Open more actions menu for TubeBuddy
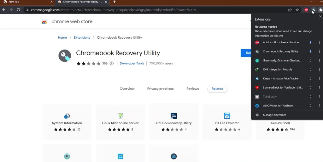 coord(320,97)
